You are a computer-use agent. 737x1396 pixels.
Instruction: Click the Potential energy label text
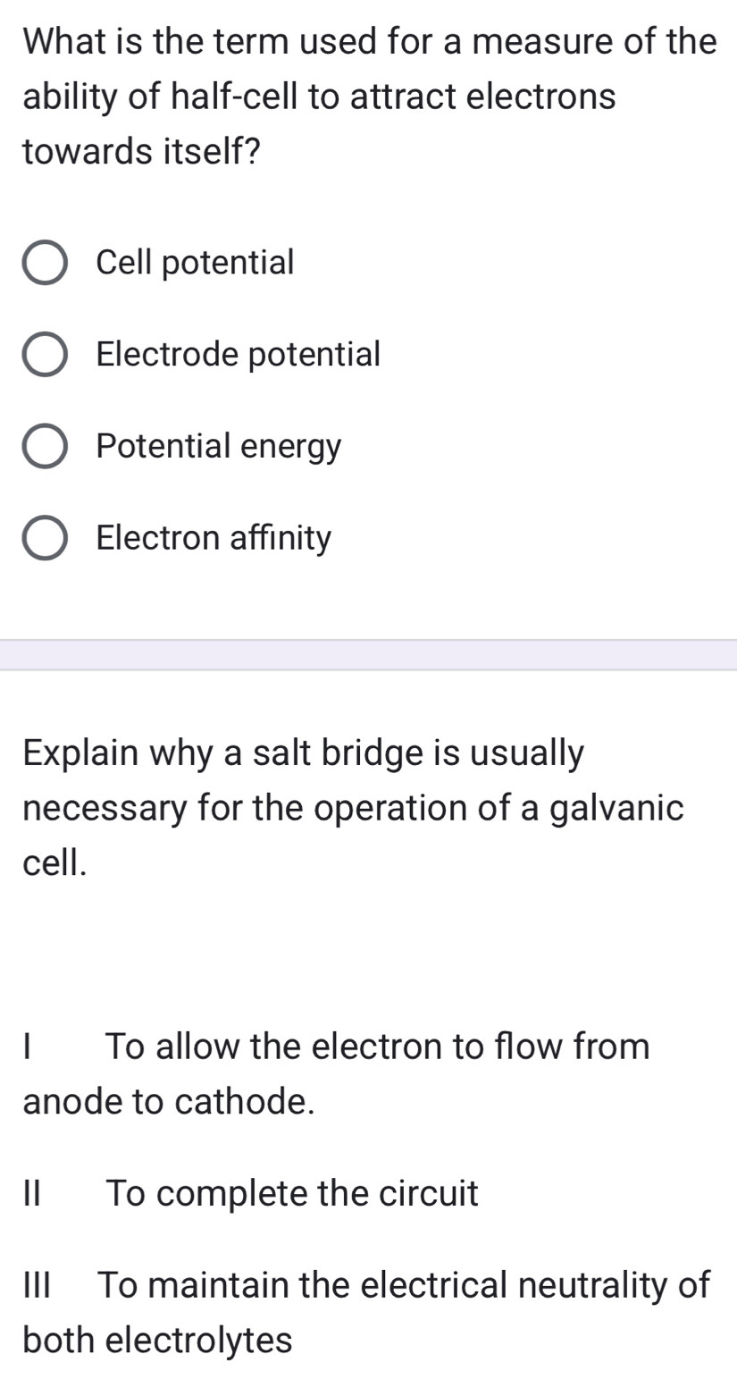[218, 447]
